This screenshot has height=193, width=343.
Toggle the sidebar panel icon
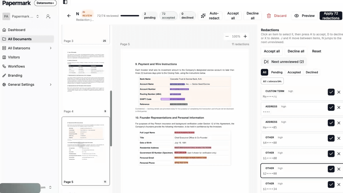click(x=65, y=2)
